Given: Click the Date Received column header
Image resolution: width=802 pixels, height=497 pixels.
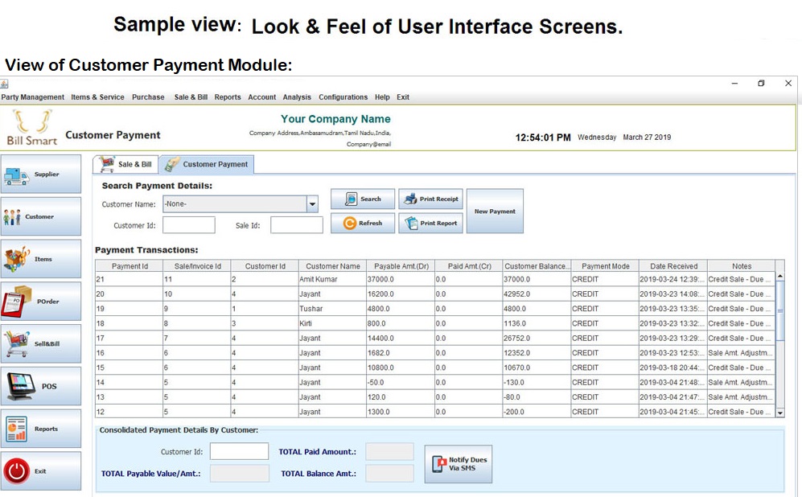Looking at the screenshot, I should pyautogui.click(x=673, y=266).
